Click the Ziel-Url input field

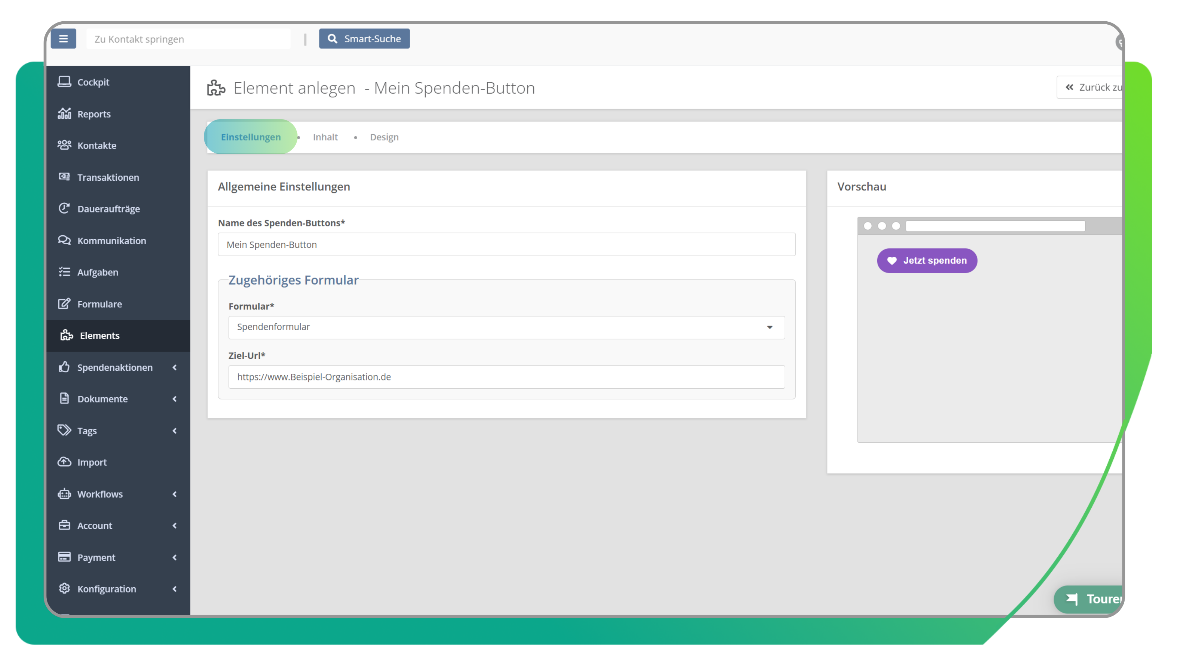pyautogui.click(x=506, y=377)
